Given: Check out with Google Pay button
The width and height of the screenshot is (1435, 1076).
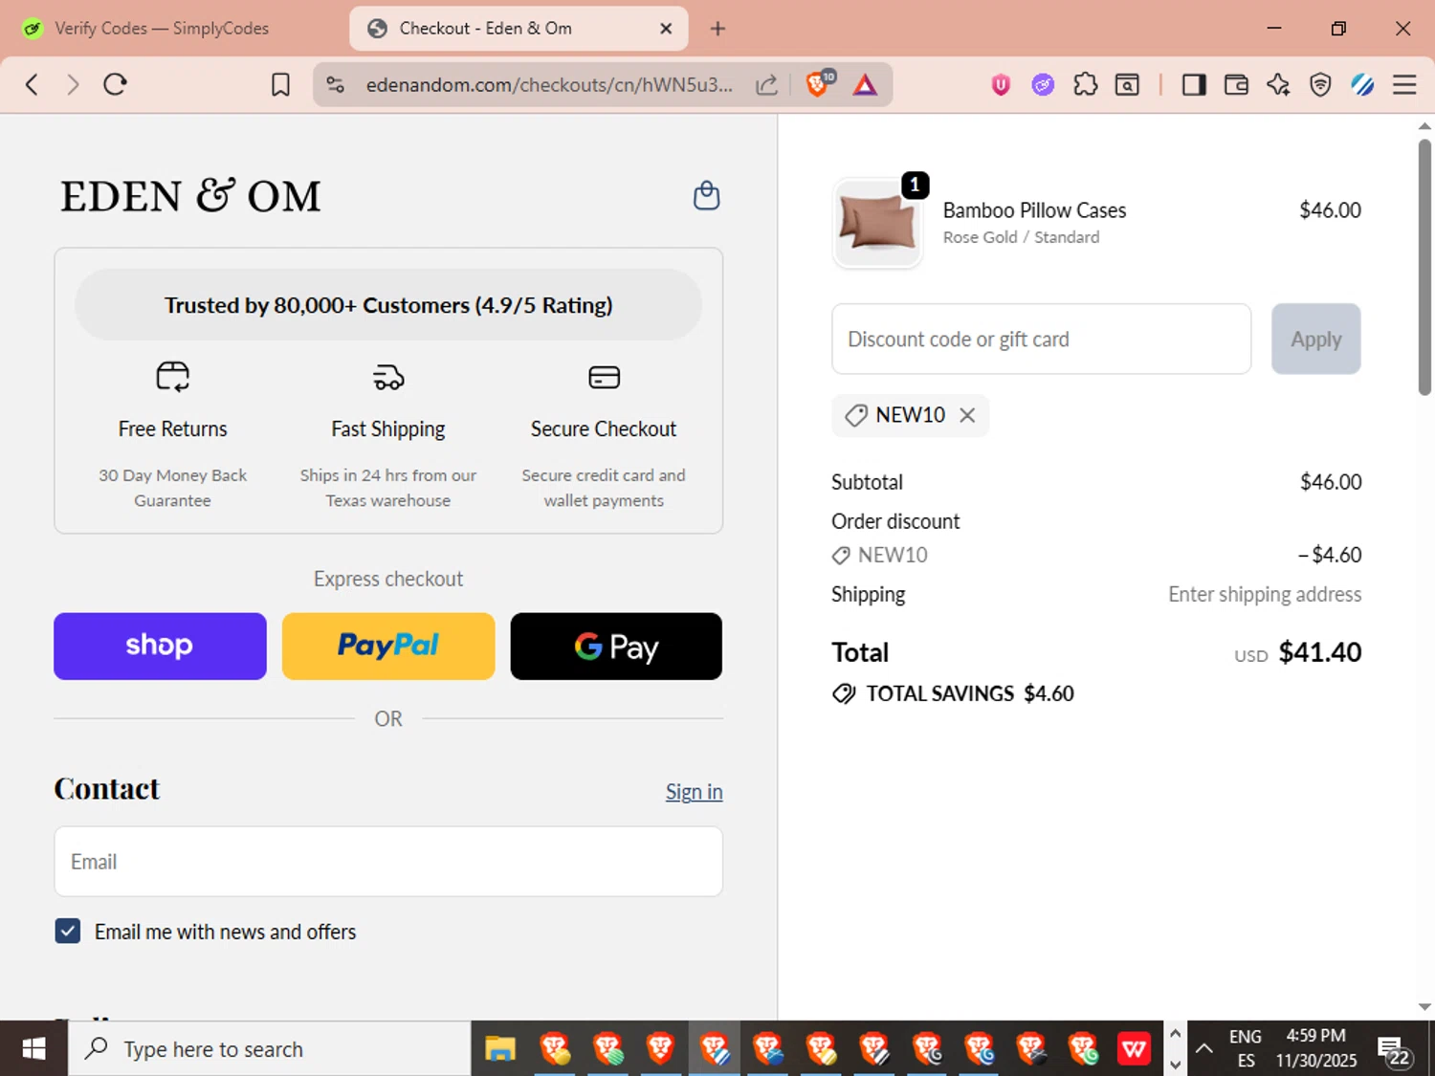Looking at the screenshot, I should 616,647.
